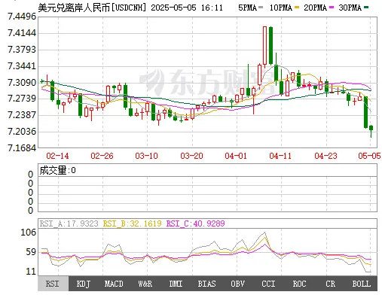Show the CCI indicator
Screen dimensions: 382x307
point(268,284)
